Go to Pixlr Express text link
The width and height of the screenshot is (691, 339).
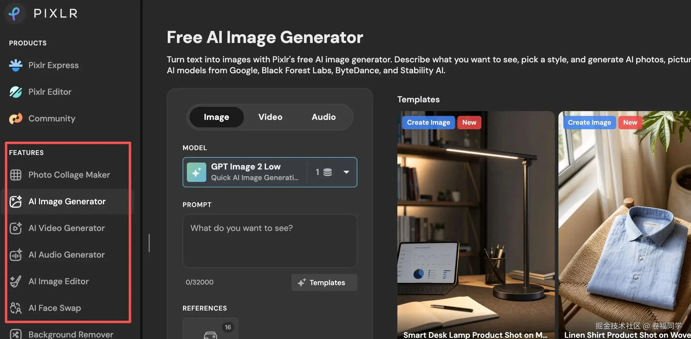[x=53, y=65]
